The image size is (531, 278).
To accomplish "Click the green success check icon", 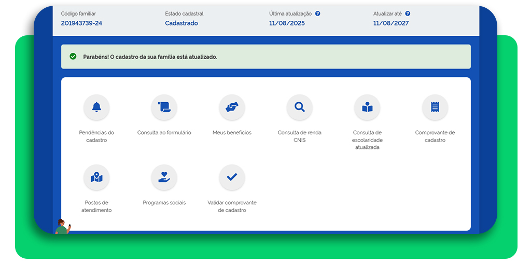I will click(x=73, y=57).
